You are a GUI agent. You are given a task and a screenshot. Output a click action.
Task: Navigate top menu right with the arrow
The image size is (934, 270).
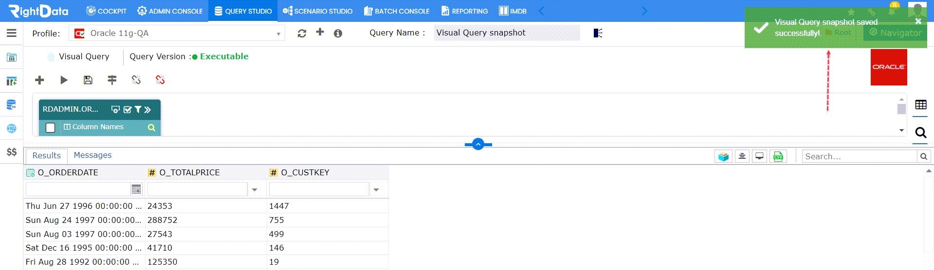click(x=644, y=11)
